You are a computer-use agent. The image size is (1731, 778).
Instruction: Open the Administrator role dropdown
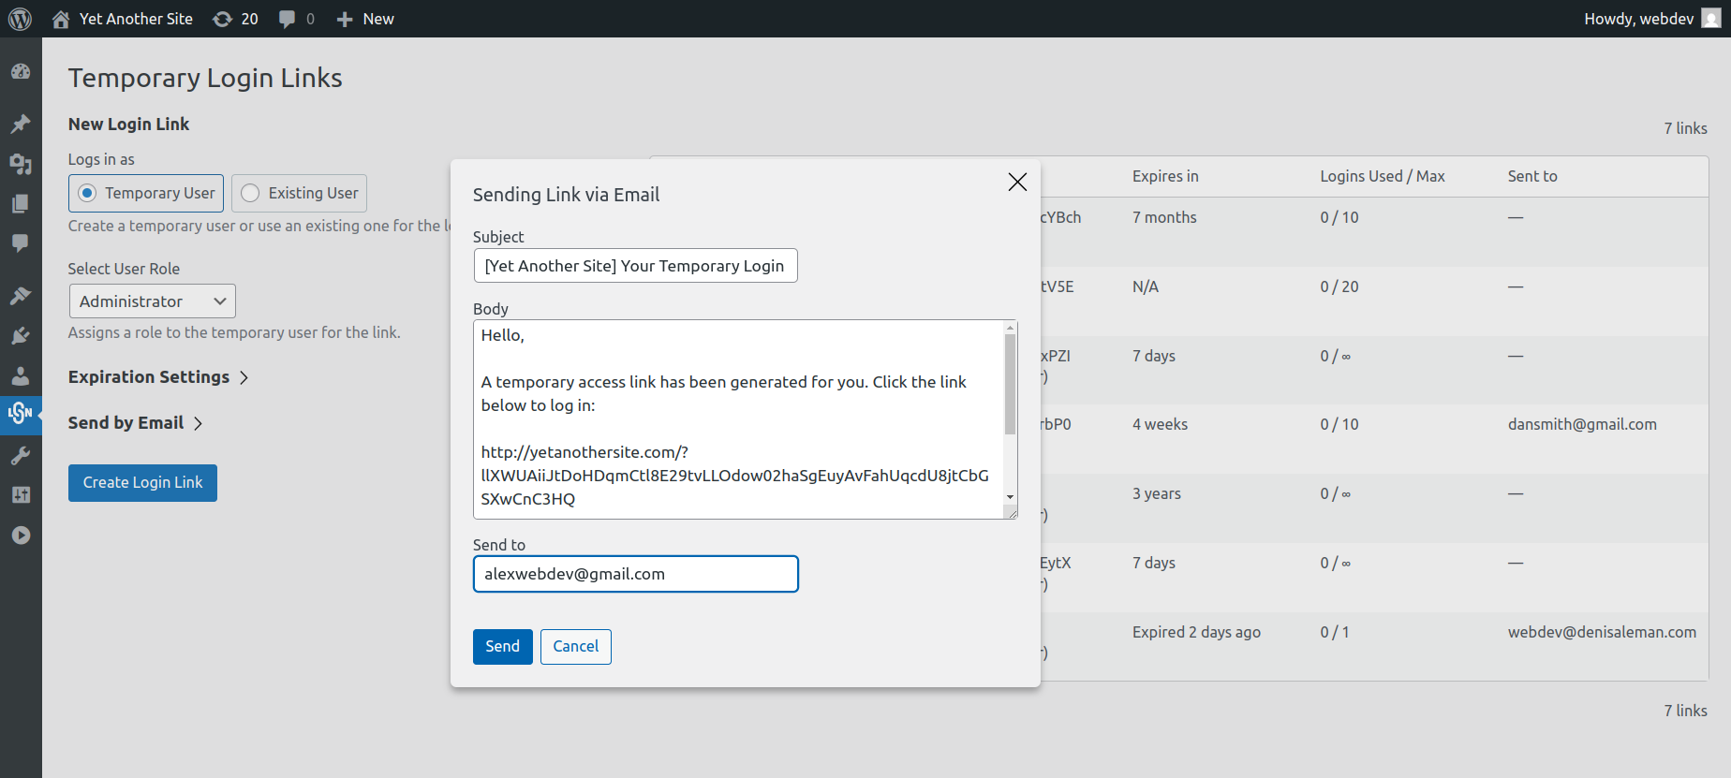tap(153, 301)
